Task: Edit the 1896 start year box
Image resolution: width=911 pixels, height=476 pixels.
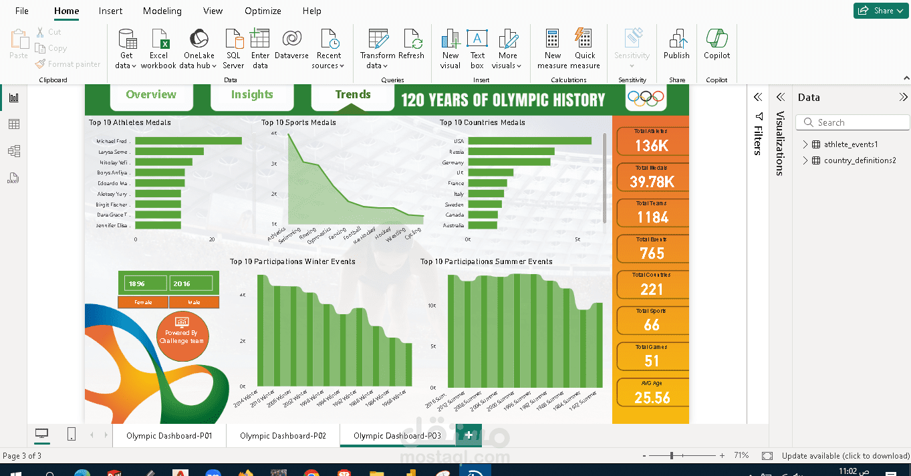Action: pos(146,283)
